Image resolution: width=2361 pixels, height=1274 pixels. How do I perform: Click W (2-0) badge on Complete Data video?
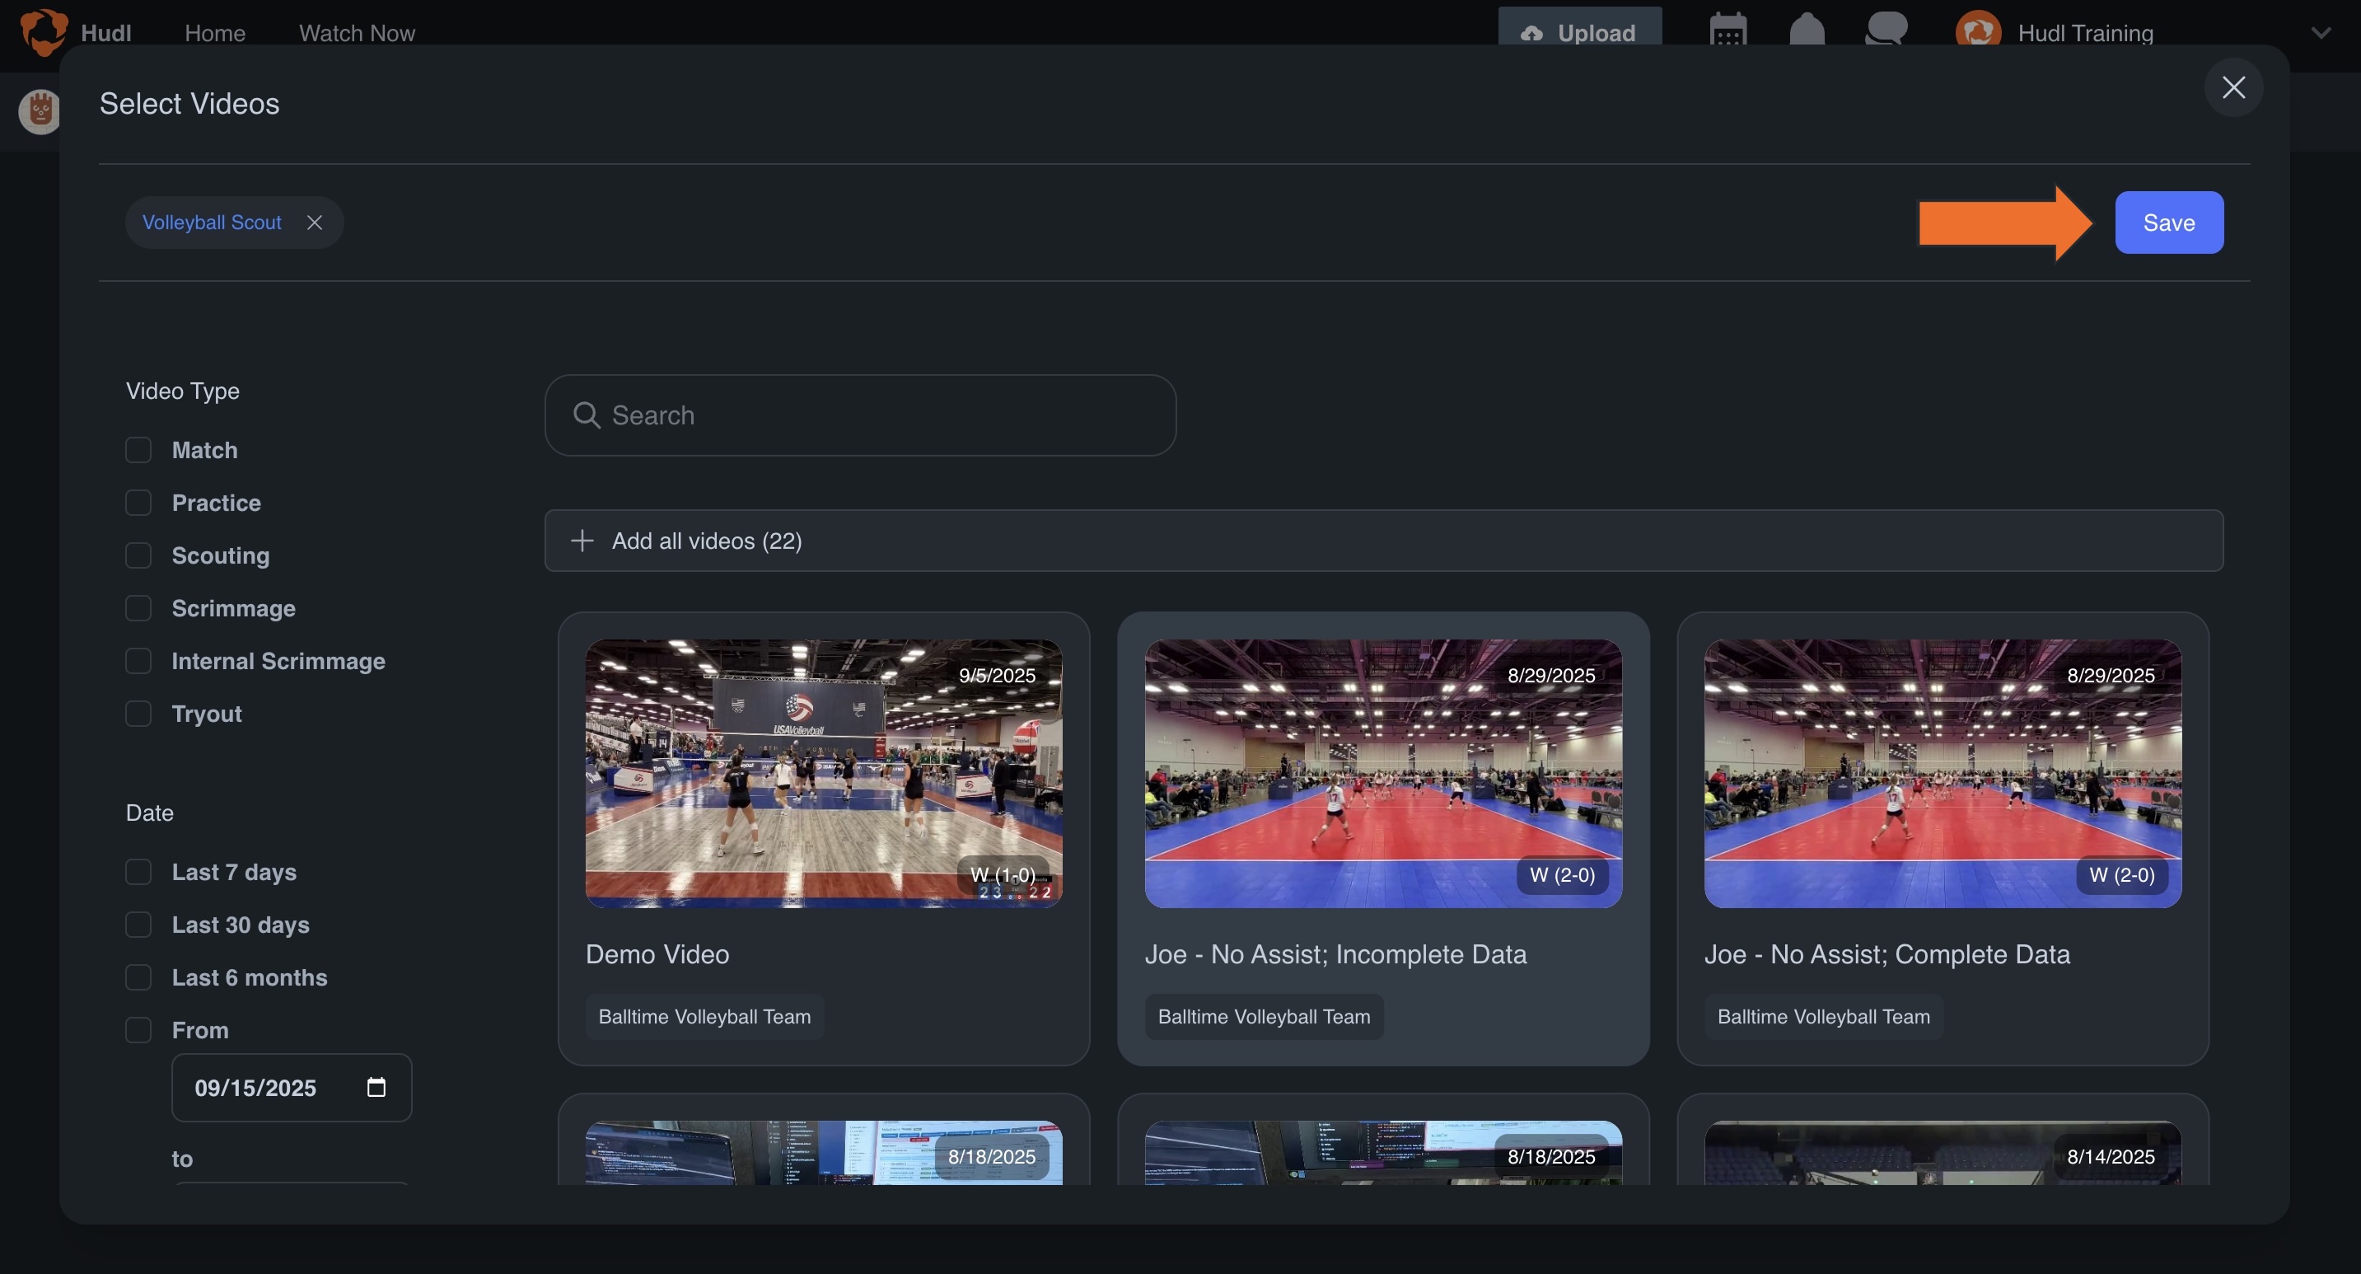[x=2122, y=874]
